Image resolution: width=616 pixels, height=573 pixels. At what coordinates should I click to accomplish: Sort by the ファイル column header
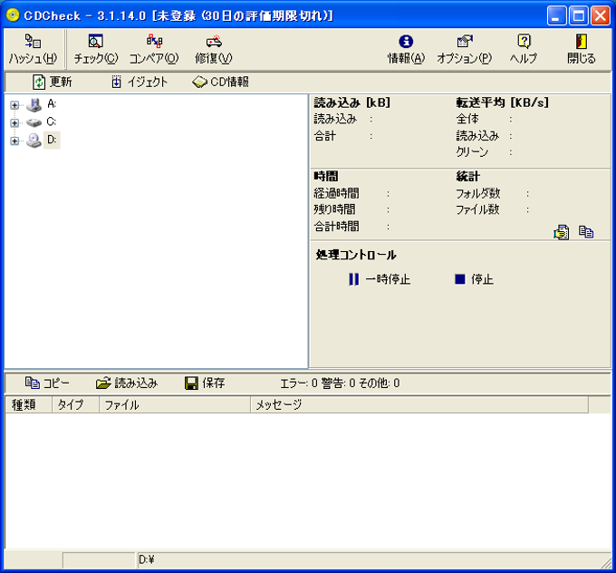click(175, 404)
